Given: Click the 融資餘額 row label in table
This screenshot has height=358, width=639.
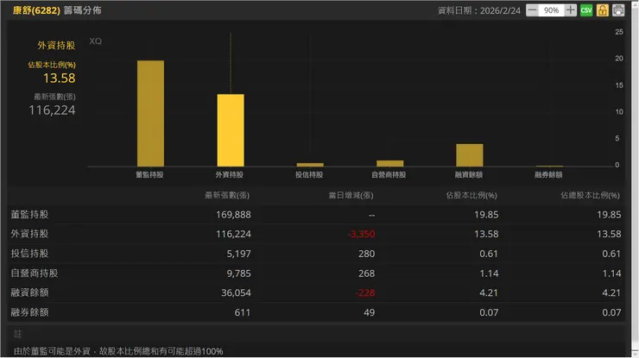Looking at the screenshot, I should (x=29, y=292).
